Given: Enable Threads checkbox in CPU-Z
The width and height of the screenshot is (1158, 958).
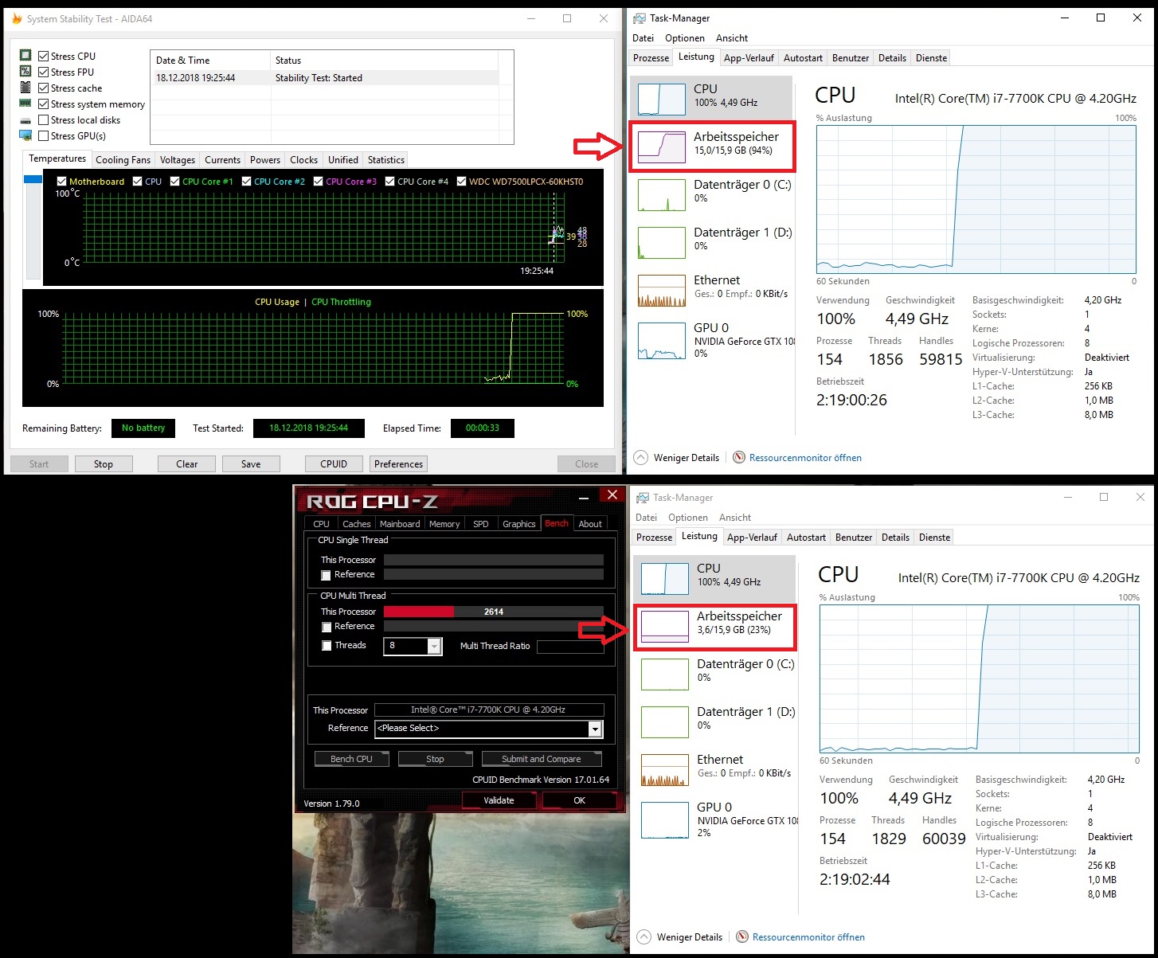Looking at the screenshot, I should coord(327,645).
